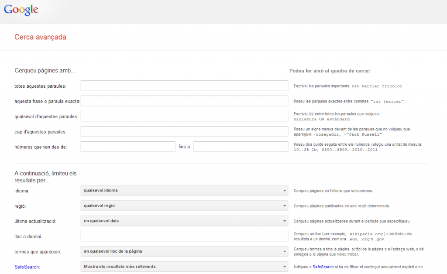This screenshot has width=447, height=274.
Task: Focus the starting number range field
Action: 127,147
